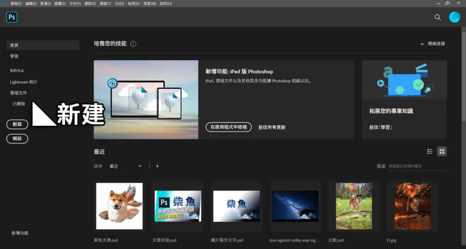Screen dimensions: 466x249
Task: Click the 開啟 button
Action: tap(17, 138)
